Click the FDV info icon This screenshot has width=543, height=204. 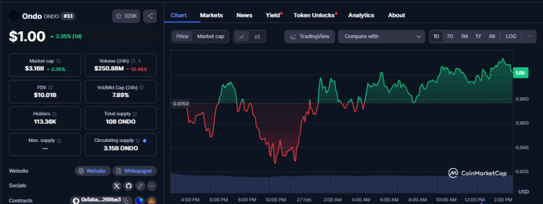click(x=50, y=88)
